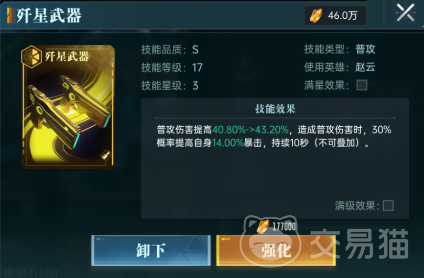The width and height of the screenshot is (424, 278).
Task: Tap the 使用英雄 赵云 hero name
Action: click(365, 67)
